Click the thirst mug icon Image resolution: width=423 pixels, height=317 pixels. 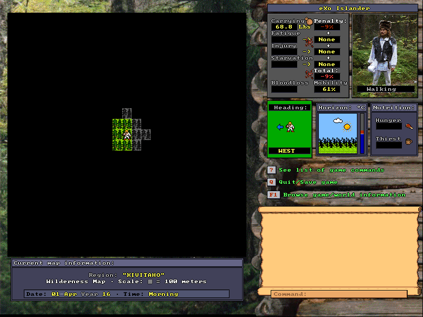pos(409,141)
